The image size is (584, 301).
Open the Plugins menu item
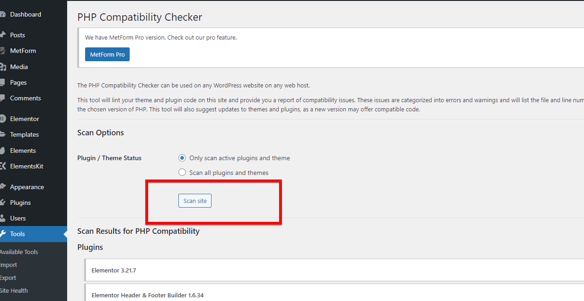point(20,203)
